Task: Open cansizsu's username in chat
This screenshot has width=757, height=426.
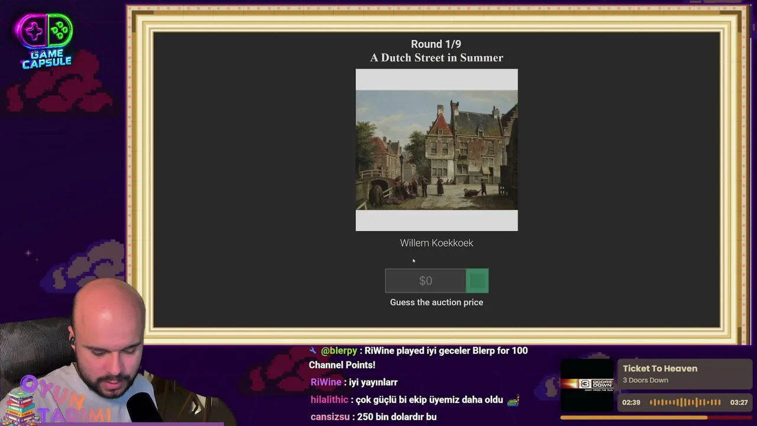Action: (x=331, y=417)
